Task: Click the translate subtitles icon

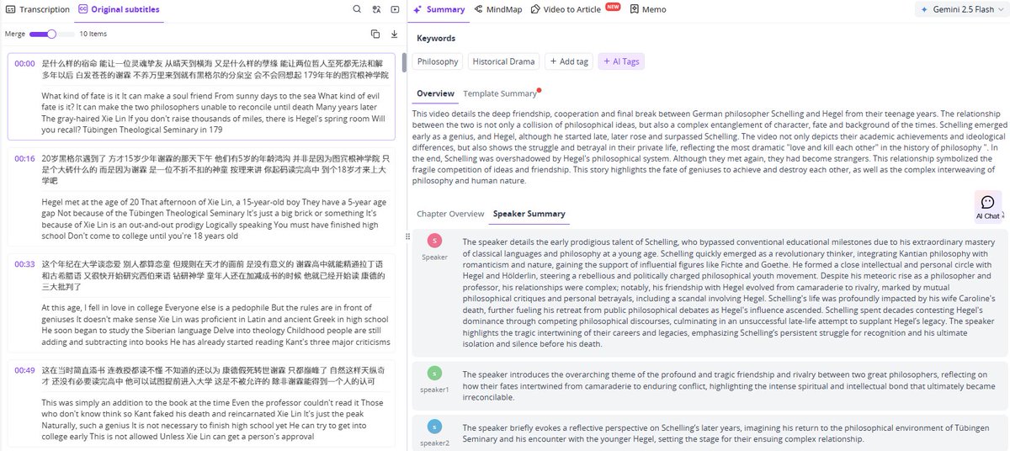Action: [x=377, y=9]
